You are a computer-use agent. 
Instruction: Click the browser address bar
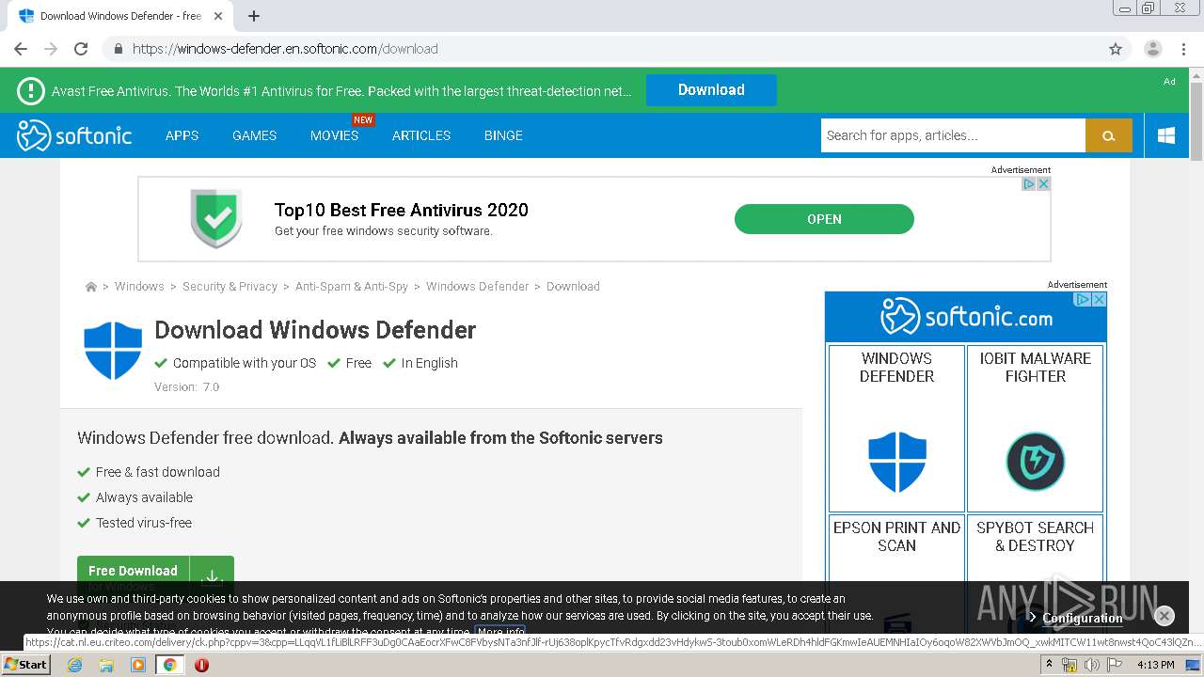coord(602,49)
